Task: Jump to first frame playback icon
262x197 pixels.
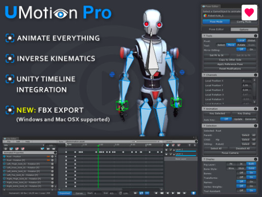Action: (x=156, y=193)
